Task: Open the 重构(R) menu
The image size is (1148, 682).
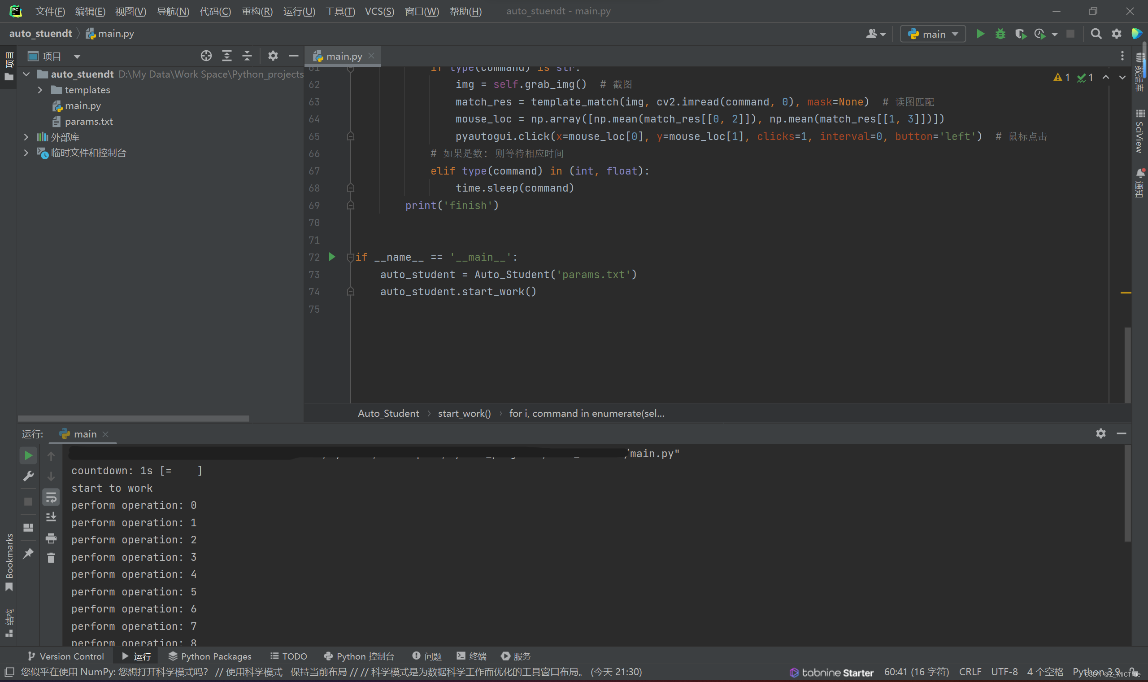Action: [x=257, y=11]
